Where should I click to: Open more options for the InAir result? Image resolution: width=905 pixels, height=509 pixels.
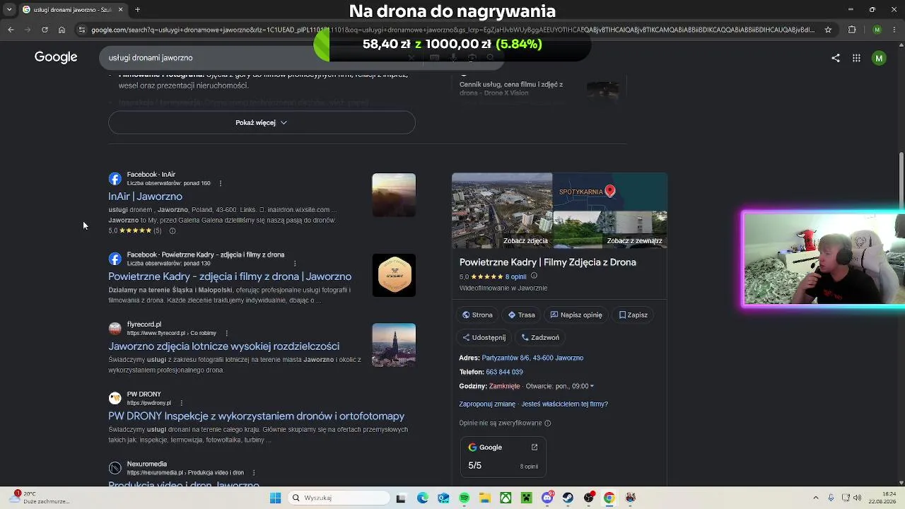tap(221, 183)
